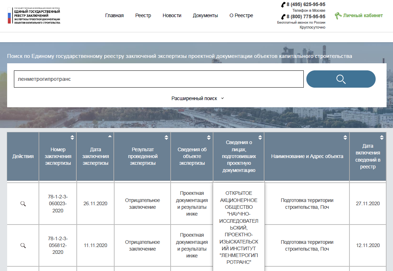The height and width of the screenshot is (271, 393).
Task: Open details for conclusion 78-1-2-3-060023-2020
Action: [x=23, y=204]
